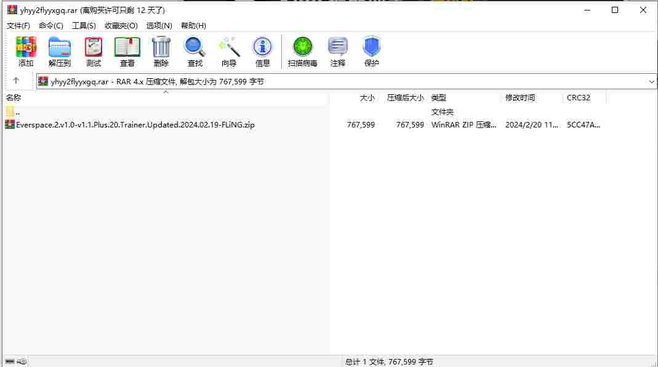The width and height of the screenshot is (658, 367).
Task: Sort by 名称 column header
Action: pyautogui.click(x=14, y=98)
